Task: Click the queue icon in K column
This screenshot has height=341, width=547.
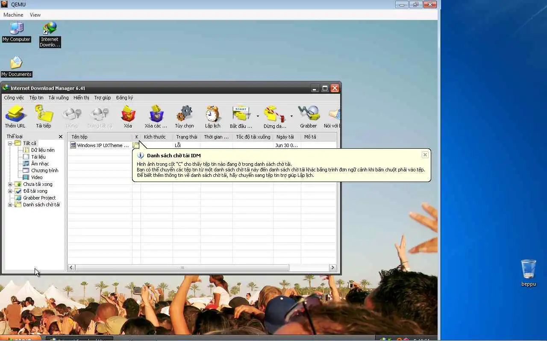Action: coord(136,145)
